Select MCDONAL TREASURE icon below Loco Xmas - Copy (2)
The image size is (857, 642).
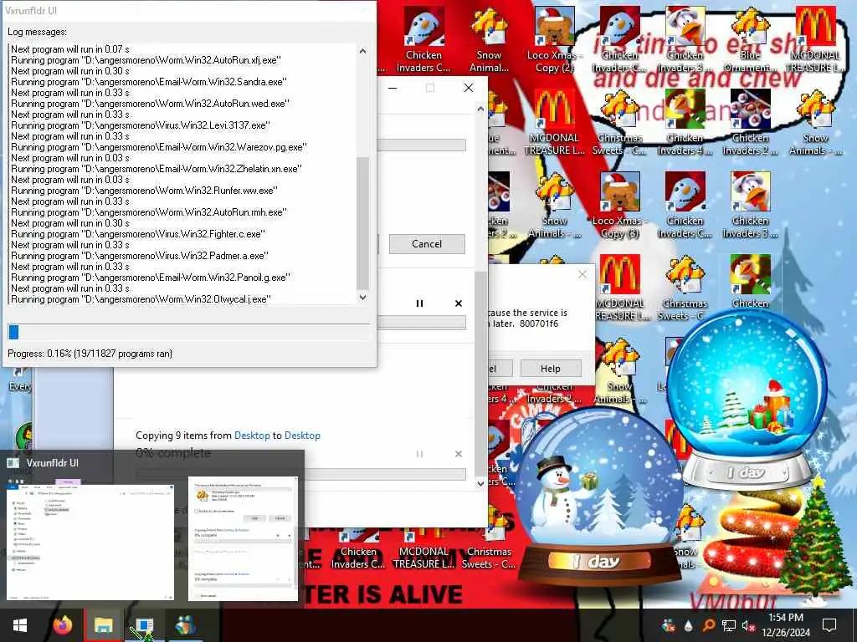coord(554,124)
